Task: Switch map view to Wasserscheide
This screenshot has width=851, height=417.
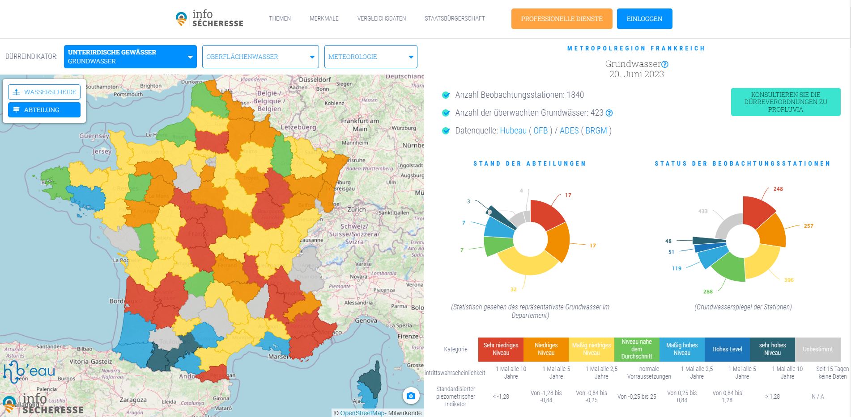Action: click(44, 92)
